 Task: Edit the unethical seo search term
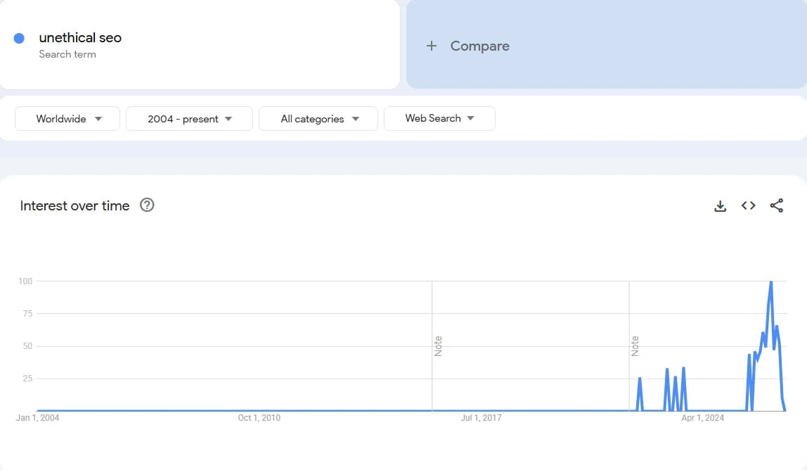(x=80, y=37)
